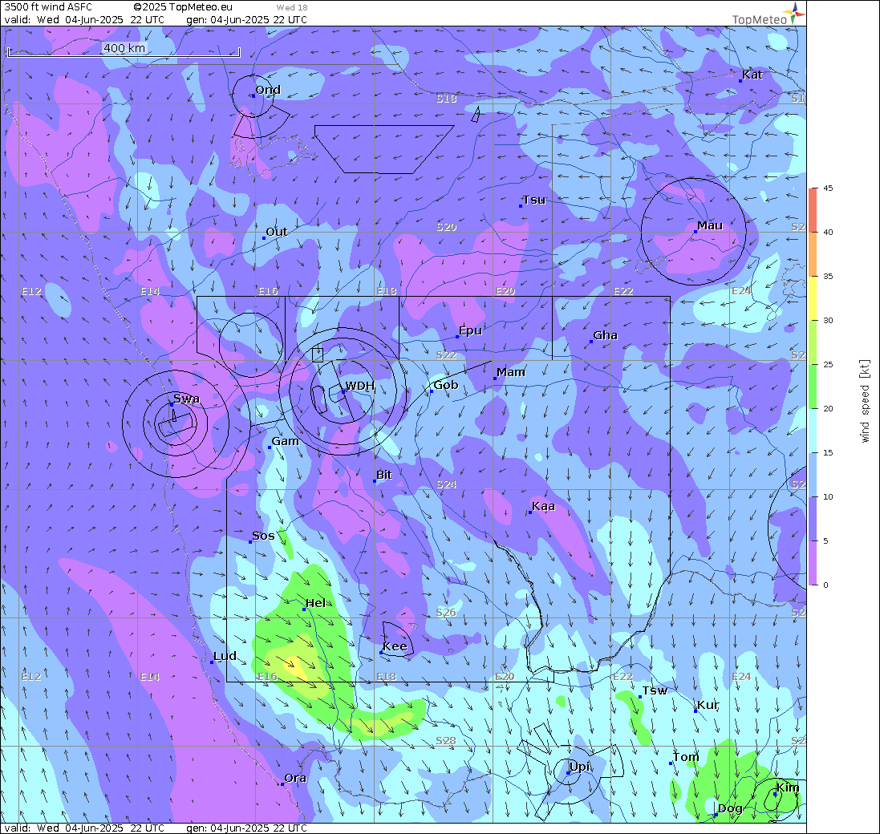Click the Kim station label
Image resolution: width=880 pixels, height=834 pixels.
(788, 787)
